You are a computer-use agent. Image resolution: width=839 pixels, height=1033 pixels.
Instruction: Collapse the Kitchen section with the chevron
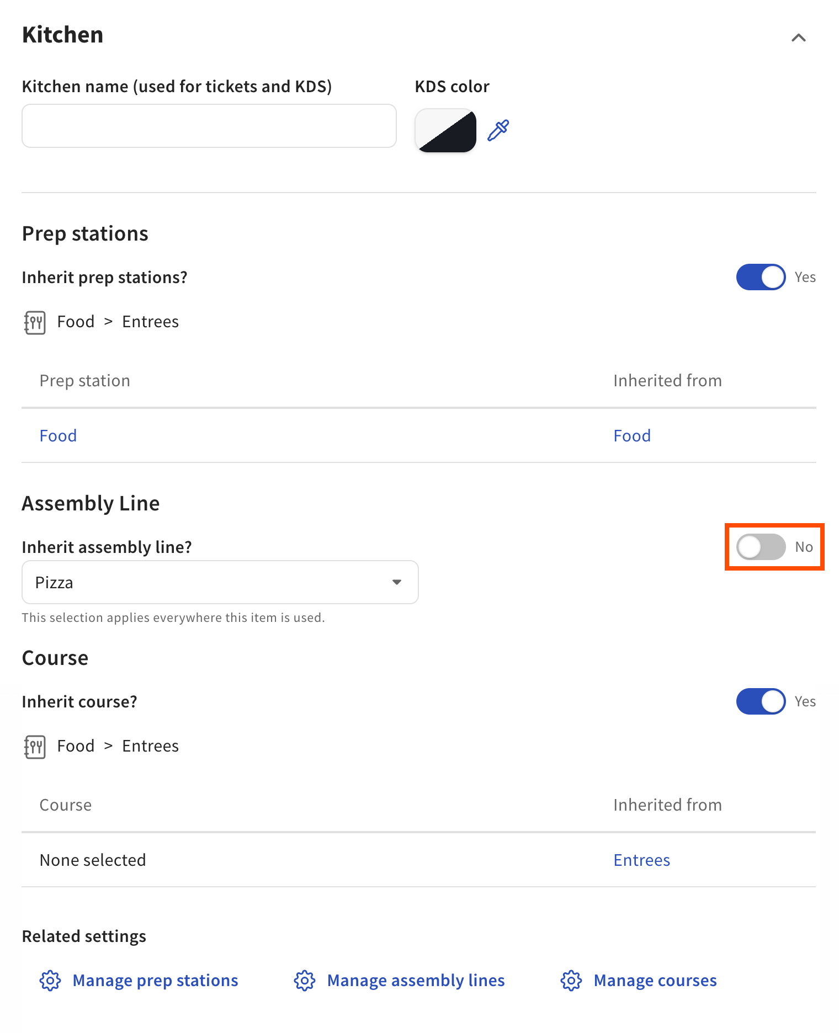click(799, 38)
